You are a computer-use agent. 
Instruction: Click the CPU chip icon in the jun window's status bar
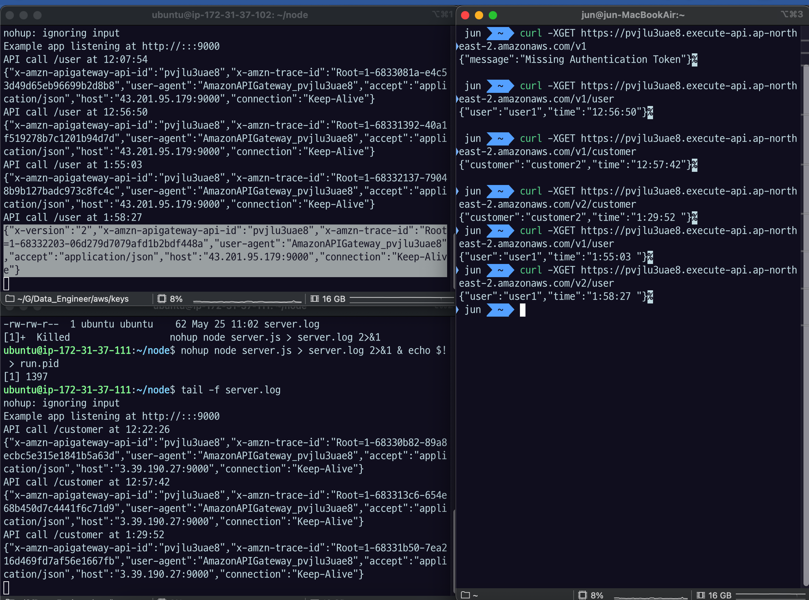582,595
